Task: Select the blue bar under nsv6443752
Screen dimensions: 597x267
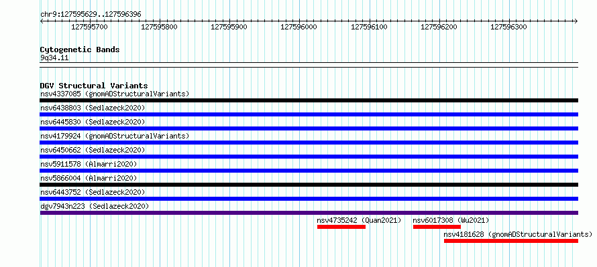Action: tap(309, 199)
